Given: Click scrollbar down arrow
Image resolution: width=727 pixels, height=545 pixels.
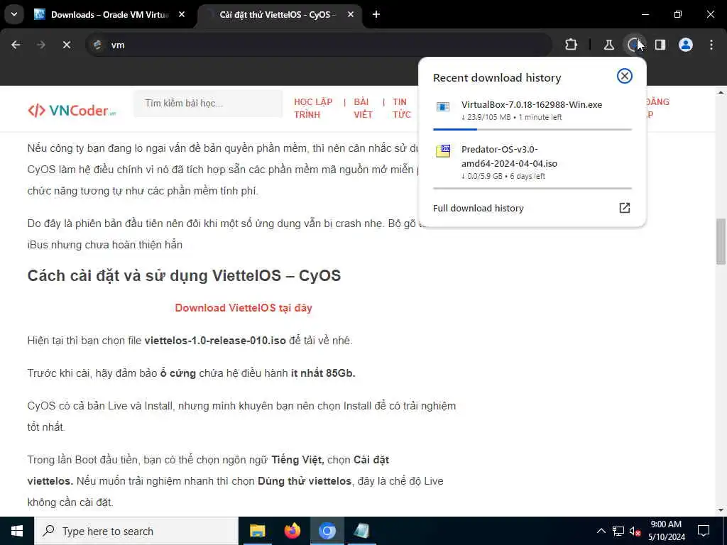Looking at the screenshot, I should pyautogui.click(x=721, y=510).
